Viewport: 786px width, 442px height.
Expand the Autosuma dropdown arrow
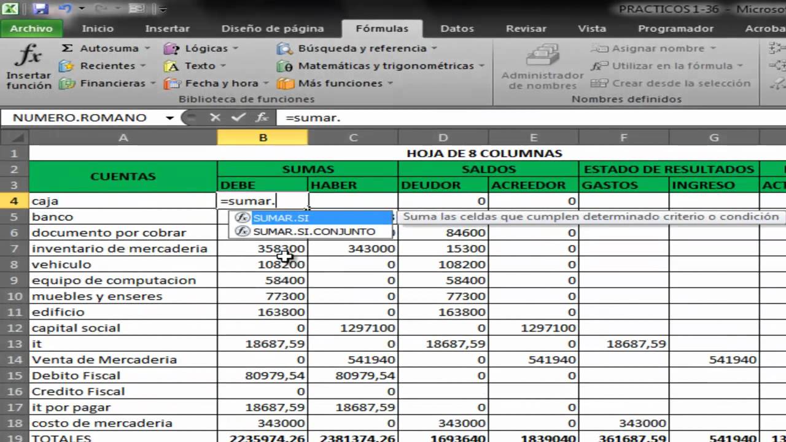point(147,48)
